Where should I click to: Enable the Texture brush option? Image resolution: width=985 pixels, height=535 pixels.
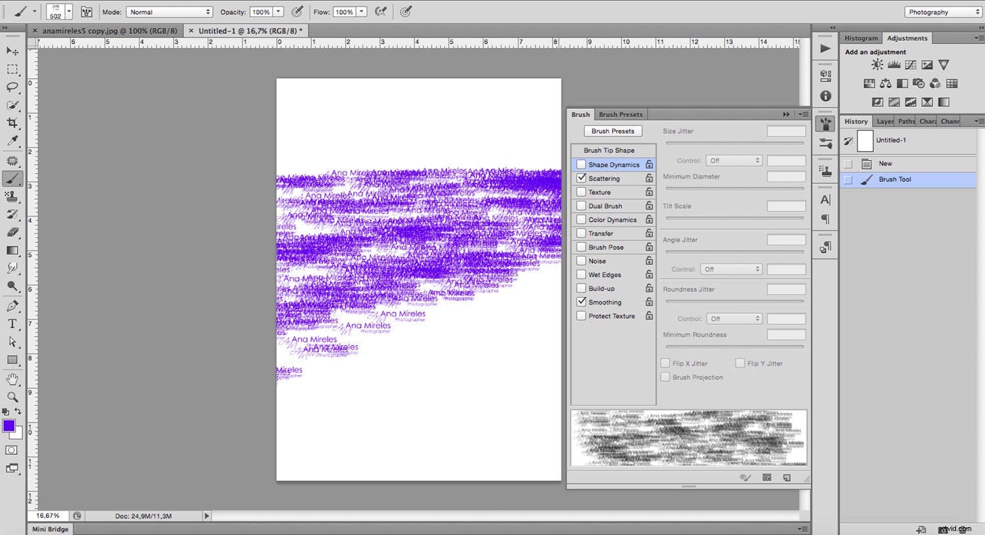[581, 192]
